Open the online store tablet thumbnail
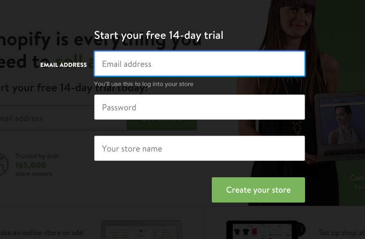Screen dimensions: 365x239 point(142,230)
